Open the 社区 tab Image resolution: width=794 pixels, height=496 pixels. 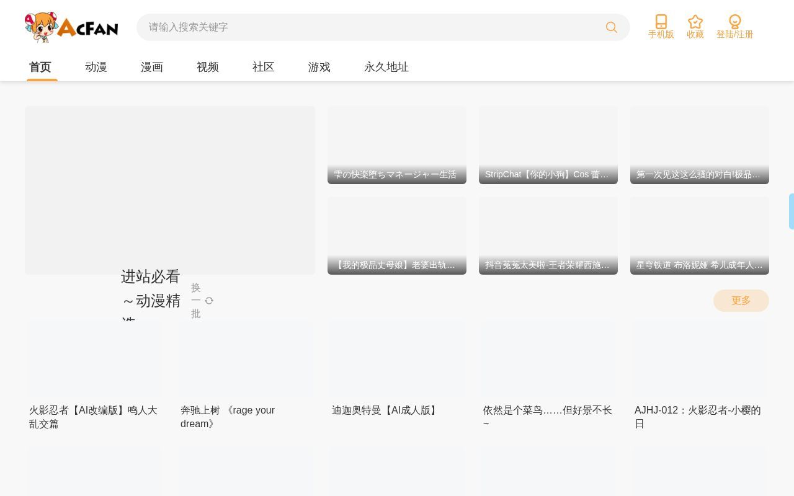point(264,67)
